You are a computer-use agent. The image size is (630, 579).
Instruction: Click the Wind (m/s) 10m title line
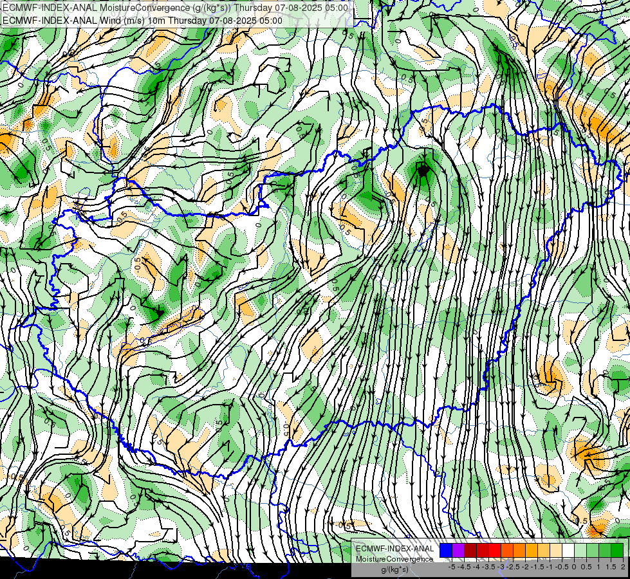point(142,20)
